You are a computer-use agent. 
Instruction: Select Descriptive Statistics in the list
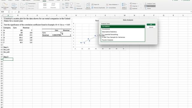point(123,32)
